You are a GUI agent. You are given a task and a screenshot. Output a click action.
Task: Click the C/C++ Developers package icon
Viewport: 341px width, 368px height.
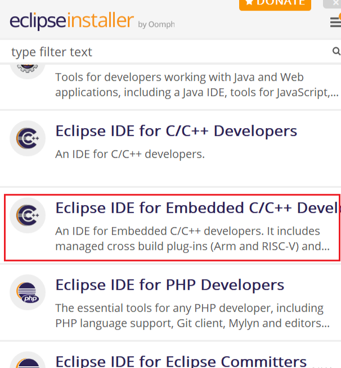coord(28,138)
